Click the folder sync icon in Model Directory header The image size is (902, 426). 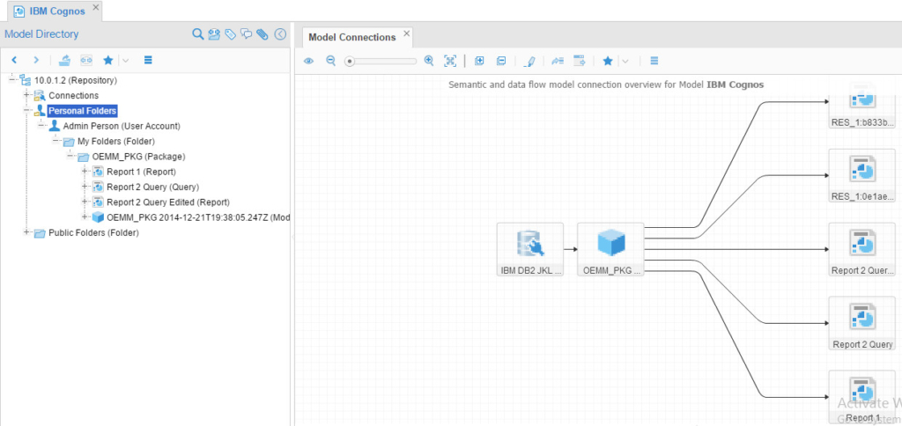tap(215, 34)
